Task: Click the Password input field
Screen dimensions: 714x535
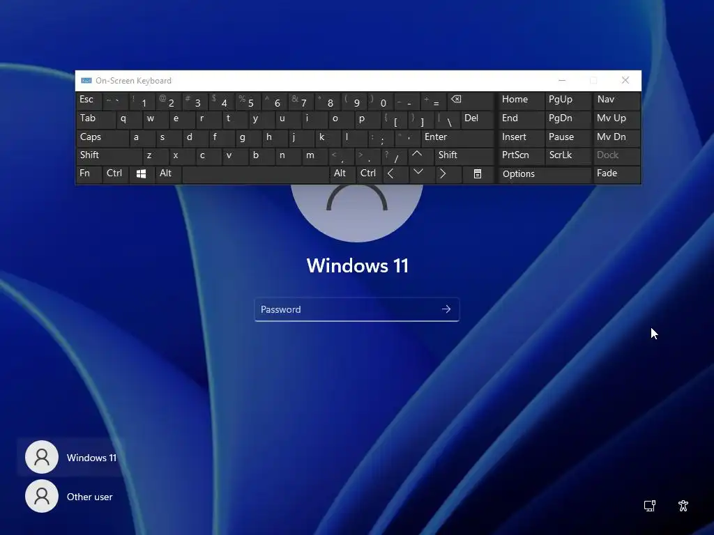Action: point(356,309)
